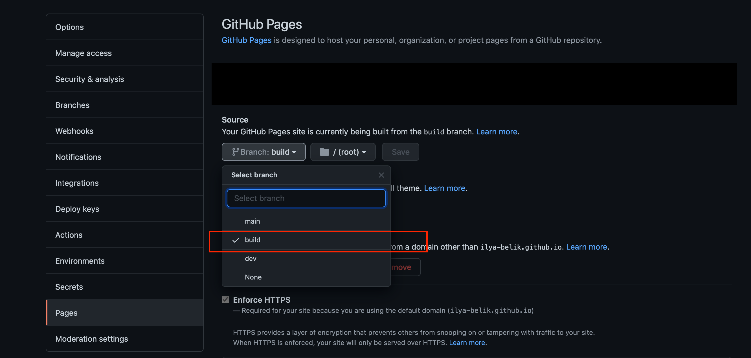Viewport: 751px width, 358px height.
Task: Pick the build branch in the list
Action: [x=253, y=240]
